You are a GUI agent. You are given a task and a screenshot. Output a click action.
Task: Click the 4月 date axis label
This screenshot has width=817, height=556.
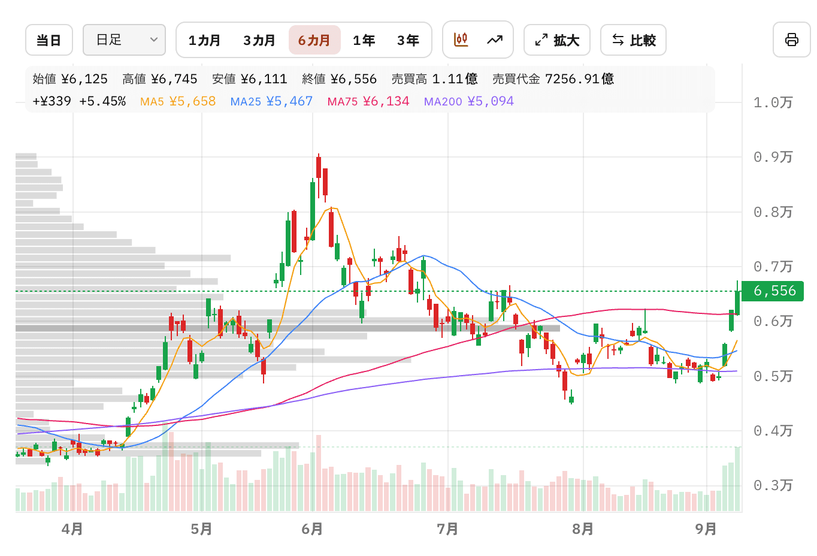click(x=72, y=529)
